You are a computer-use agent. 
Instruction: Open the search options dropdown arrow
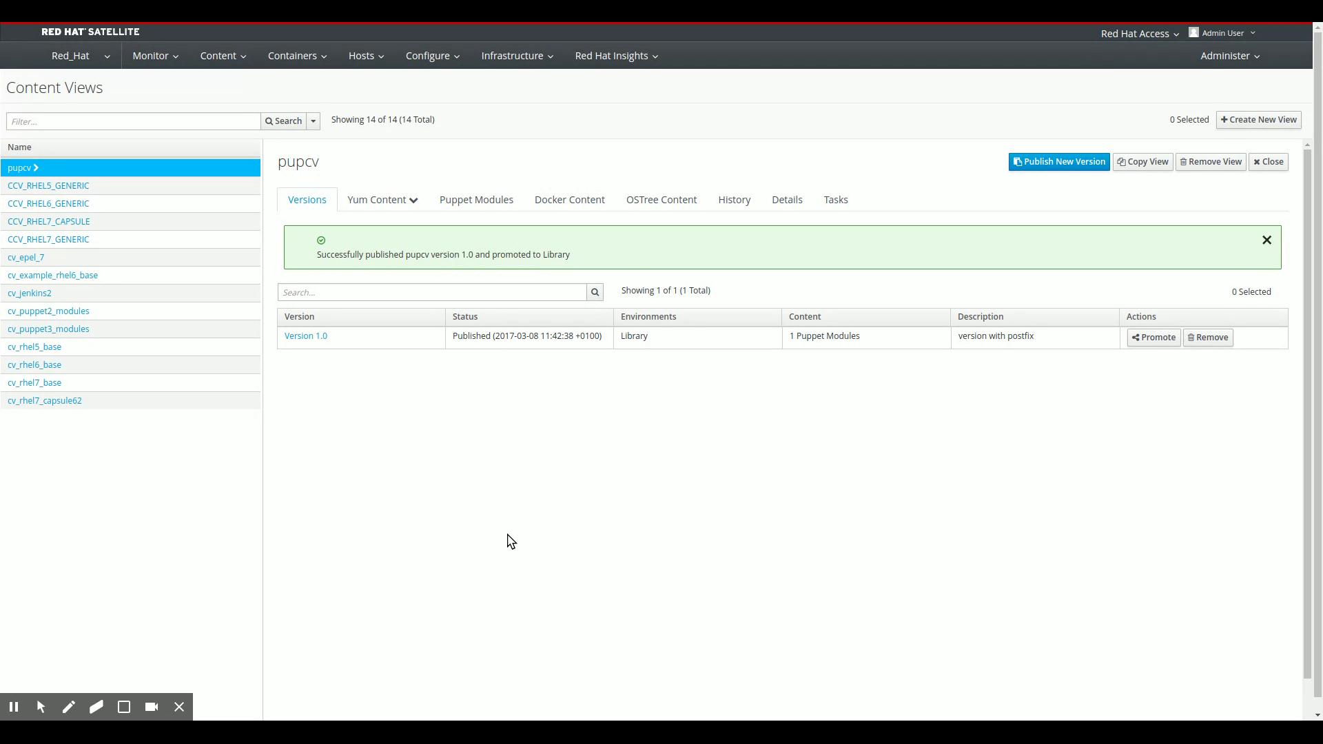[x=313, y=121]
